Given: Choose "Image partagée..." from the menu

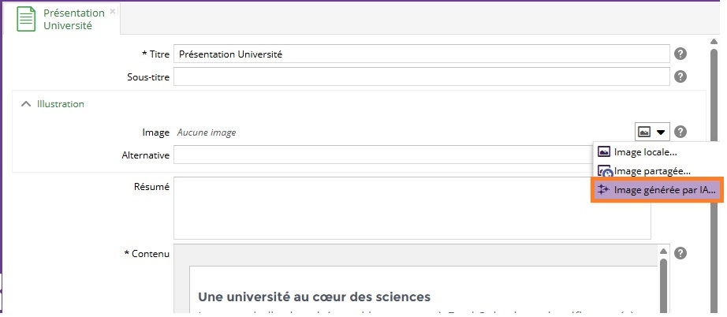Looking at the screenshot, I should click(x=652, y=170).
